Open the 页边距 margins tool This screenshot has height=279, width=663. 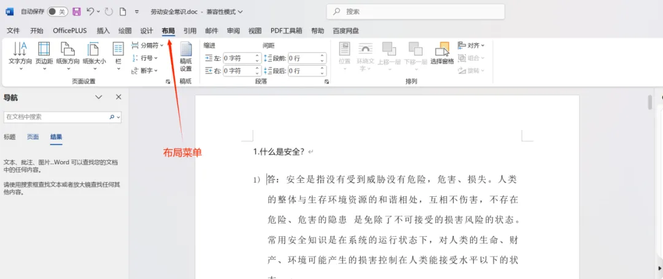pos(44,55)
